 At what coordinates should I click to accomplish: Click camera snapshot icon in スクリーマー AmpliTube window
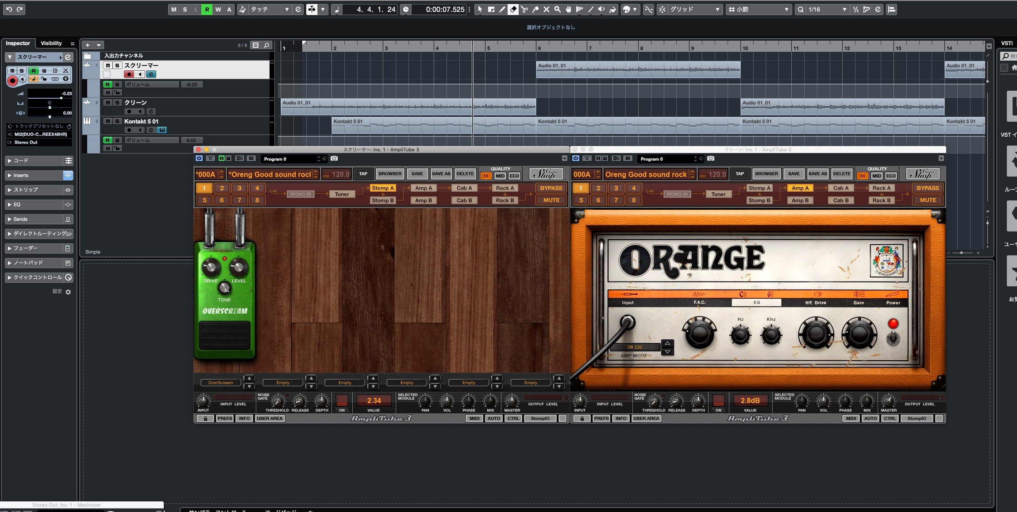[x=334, y=158]
